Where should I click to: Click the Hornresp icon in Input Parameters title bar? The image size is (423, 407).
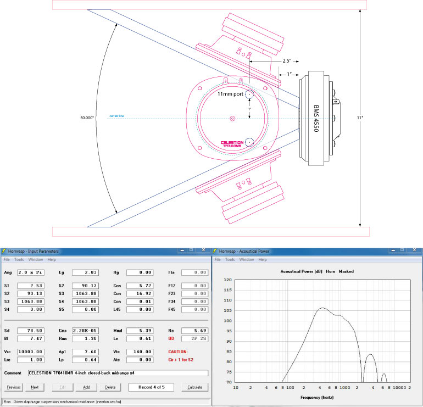click(x=4, y=251)
